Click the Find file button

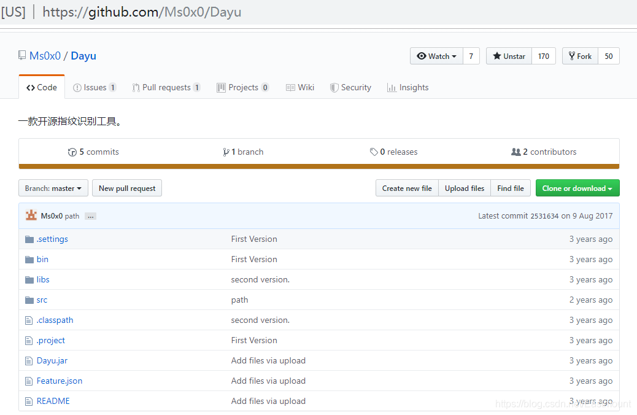(511, 188)
